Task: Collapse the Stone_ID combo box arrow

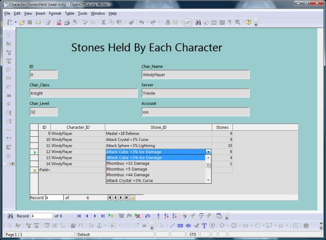Action: [209, 152]
